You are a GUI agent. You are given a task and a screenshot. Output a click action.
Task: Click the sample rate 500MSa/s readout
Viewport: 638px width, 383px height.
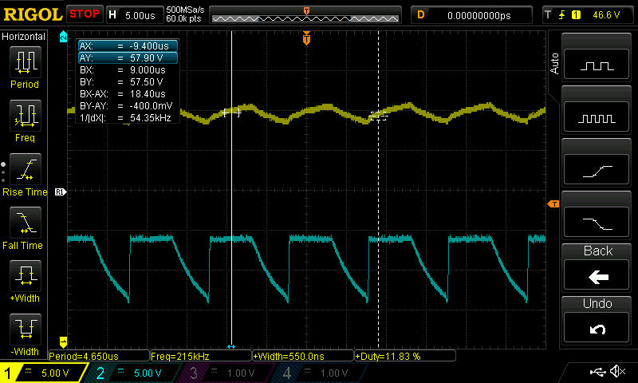pyautogui.click(x=185, y=10)
